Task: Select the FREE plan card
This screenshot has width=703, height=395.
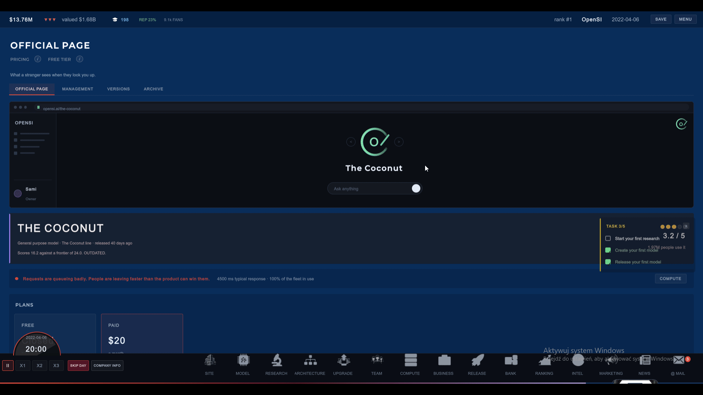Action: (x=55, y=334)
